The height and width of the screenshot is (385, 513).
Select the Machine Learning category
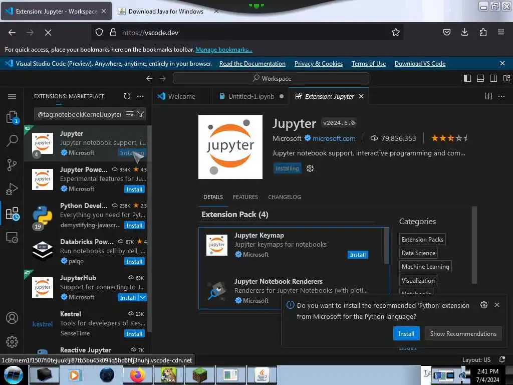pos(425,267)
